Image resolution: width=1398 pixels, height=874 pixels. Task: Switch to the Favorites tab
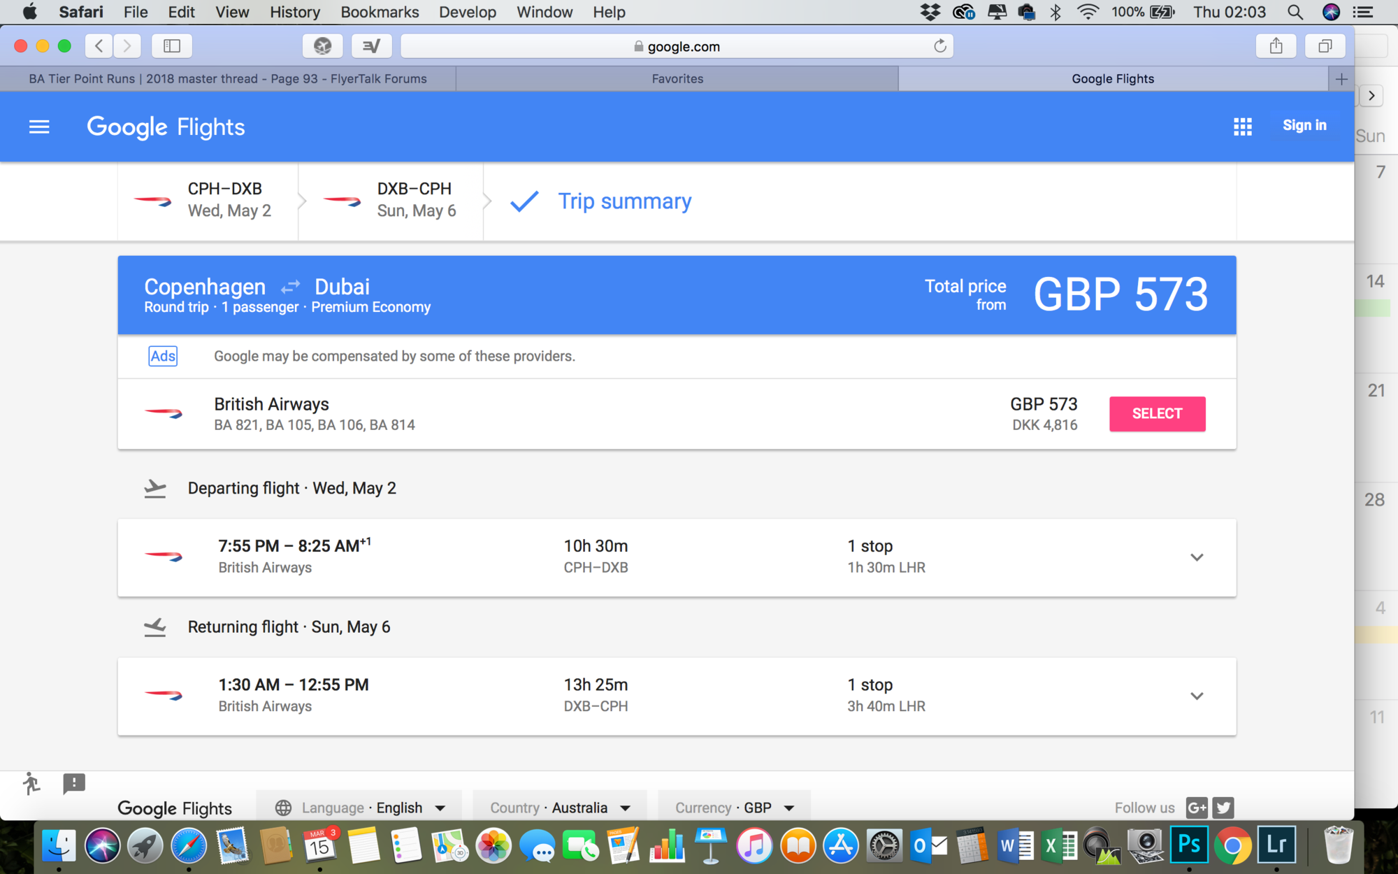click(677, 79)
